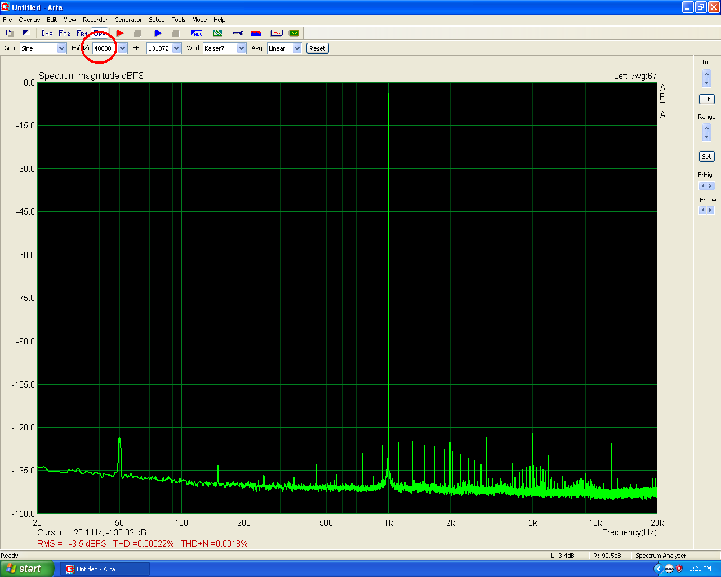Open the View menu

pyautogui.click(x=70, y=20)
